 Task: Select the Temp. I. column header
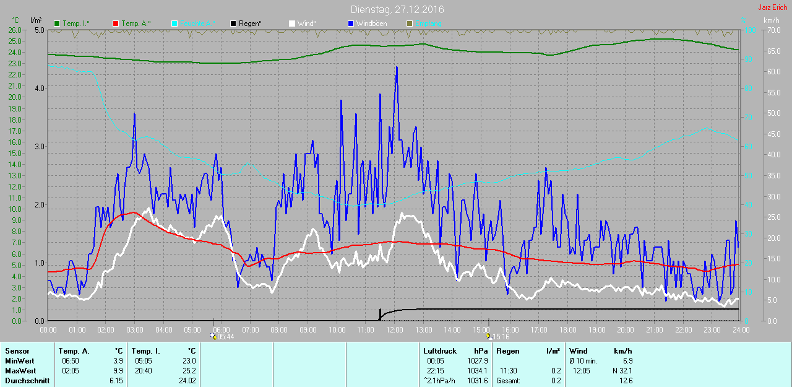(x=145, y=351)
